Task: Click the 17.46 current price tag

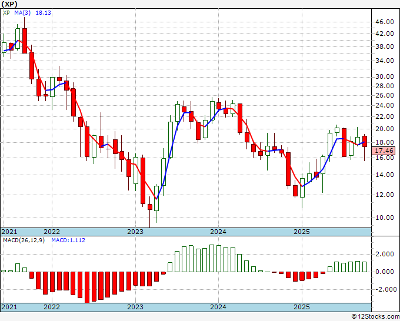Action: (384, 151)
